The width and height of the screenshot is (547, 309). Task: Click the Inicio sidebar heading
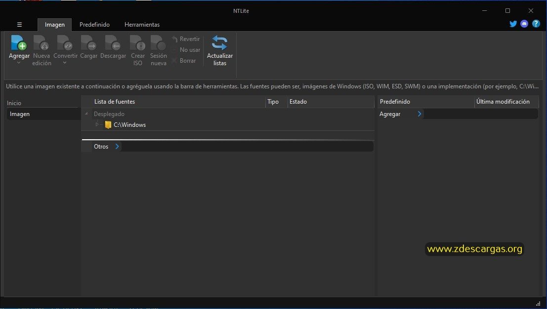coord(14,103)
